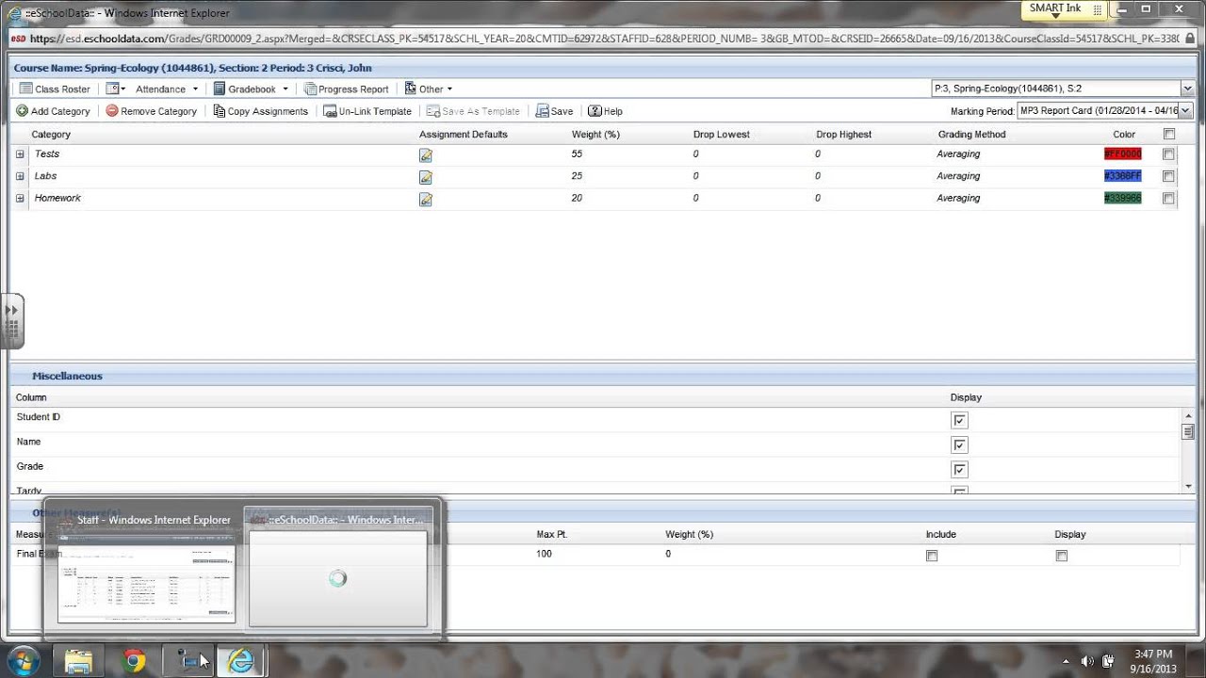The width and height of the screenshot is (1206, 678).
Task: Expand the Tests category row
Action: point(20,154)
